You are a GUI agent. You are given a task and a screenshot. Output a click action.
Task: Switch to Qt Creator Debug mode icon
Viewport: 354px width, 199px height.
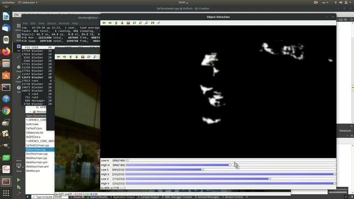coord(19,67)
